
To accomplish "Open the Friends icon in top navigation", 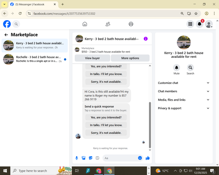I will pos(108,24).
